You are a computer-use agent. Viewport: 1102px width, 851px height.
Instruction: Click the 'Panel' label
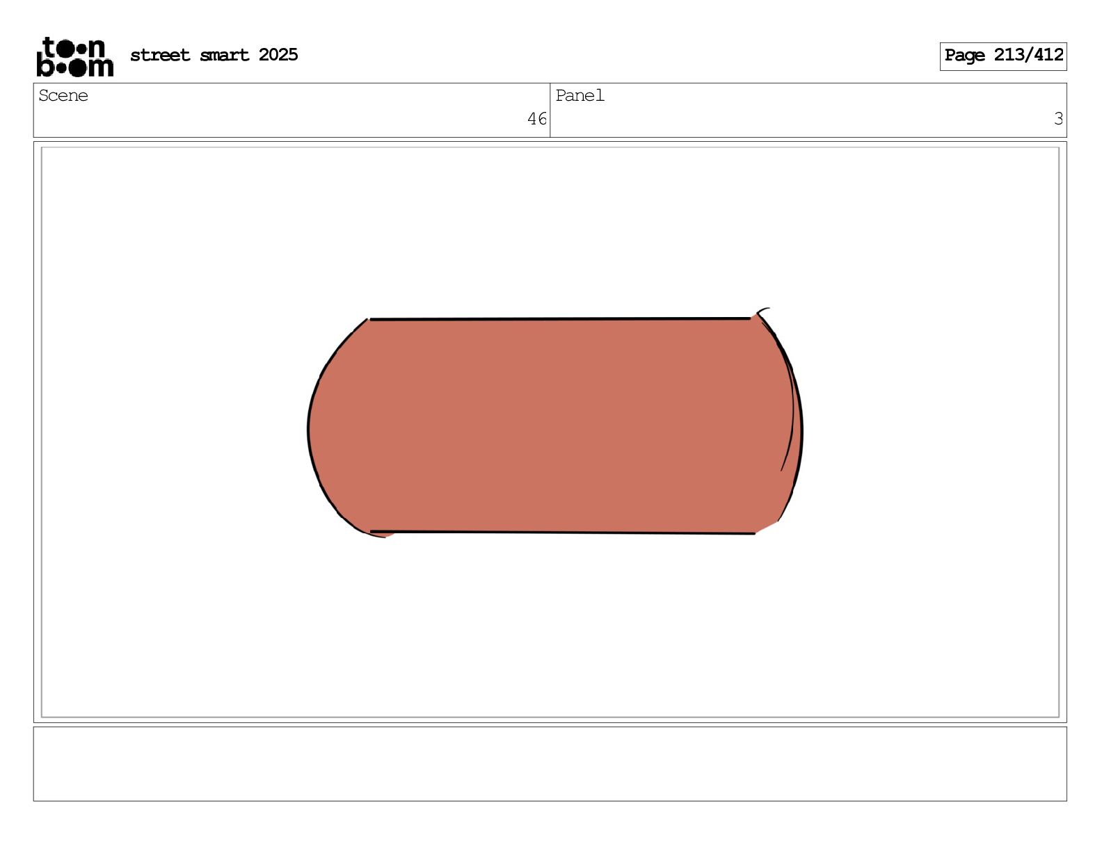[580, 96]
